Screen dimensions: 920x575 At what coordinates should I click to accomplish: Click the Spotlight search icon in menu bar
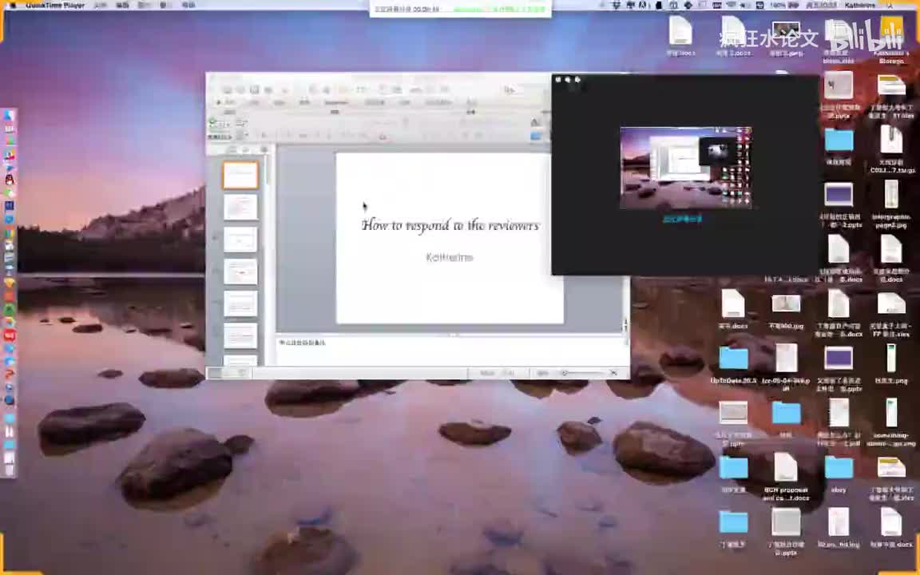pos(890,5)
